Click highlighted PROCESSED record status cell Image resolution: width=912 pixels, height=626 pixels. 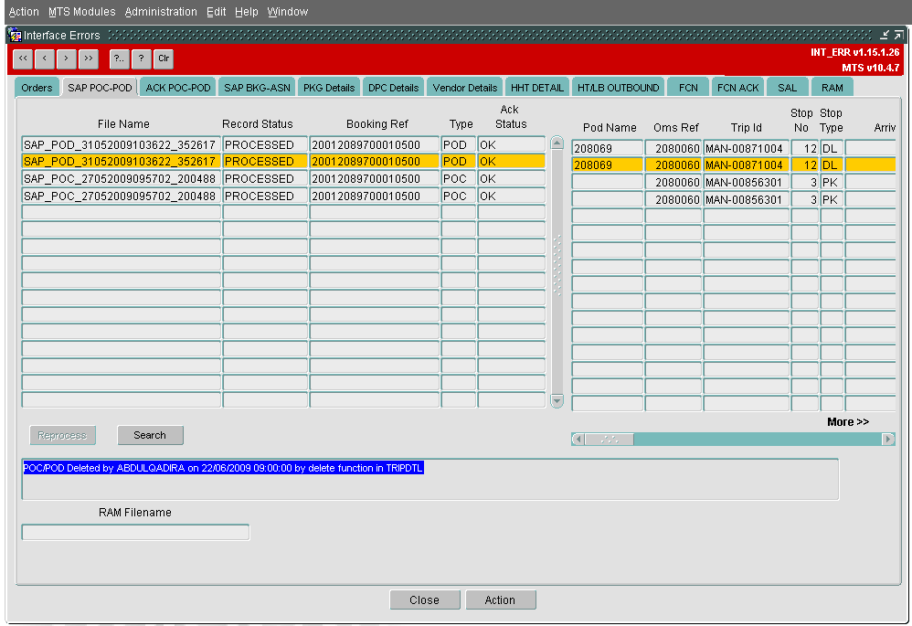coord(265,161)
